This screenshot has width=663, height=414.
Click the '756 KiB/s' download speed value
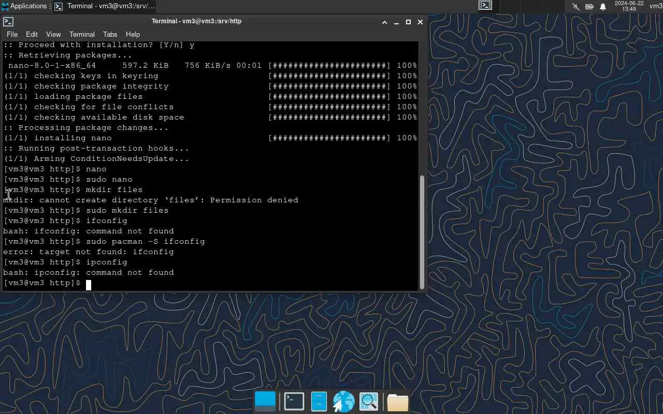[x=208, y=65]
